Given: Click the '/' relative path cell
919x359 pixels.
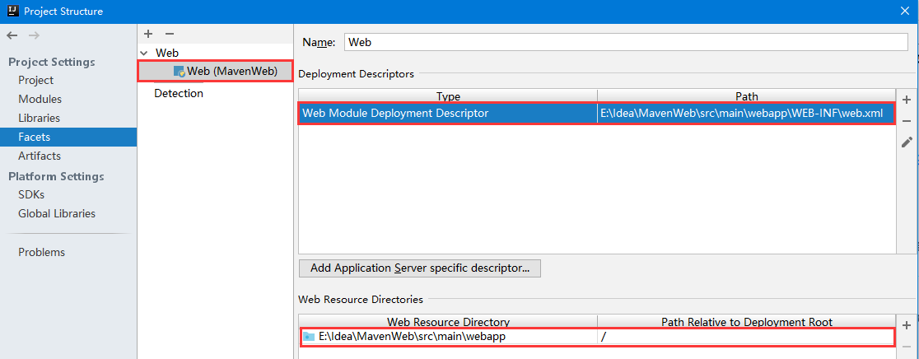Looking at the screenshot, I should click(746, 337).
